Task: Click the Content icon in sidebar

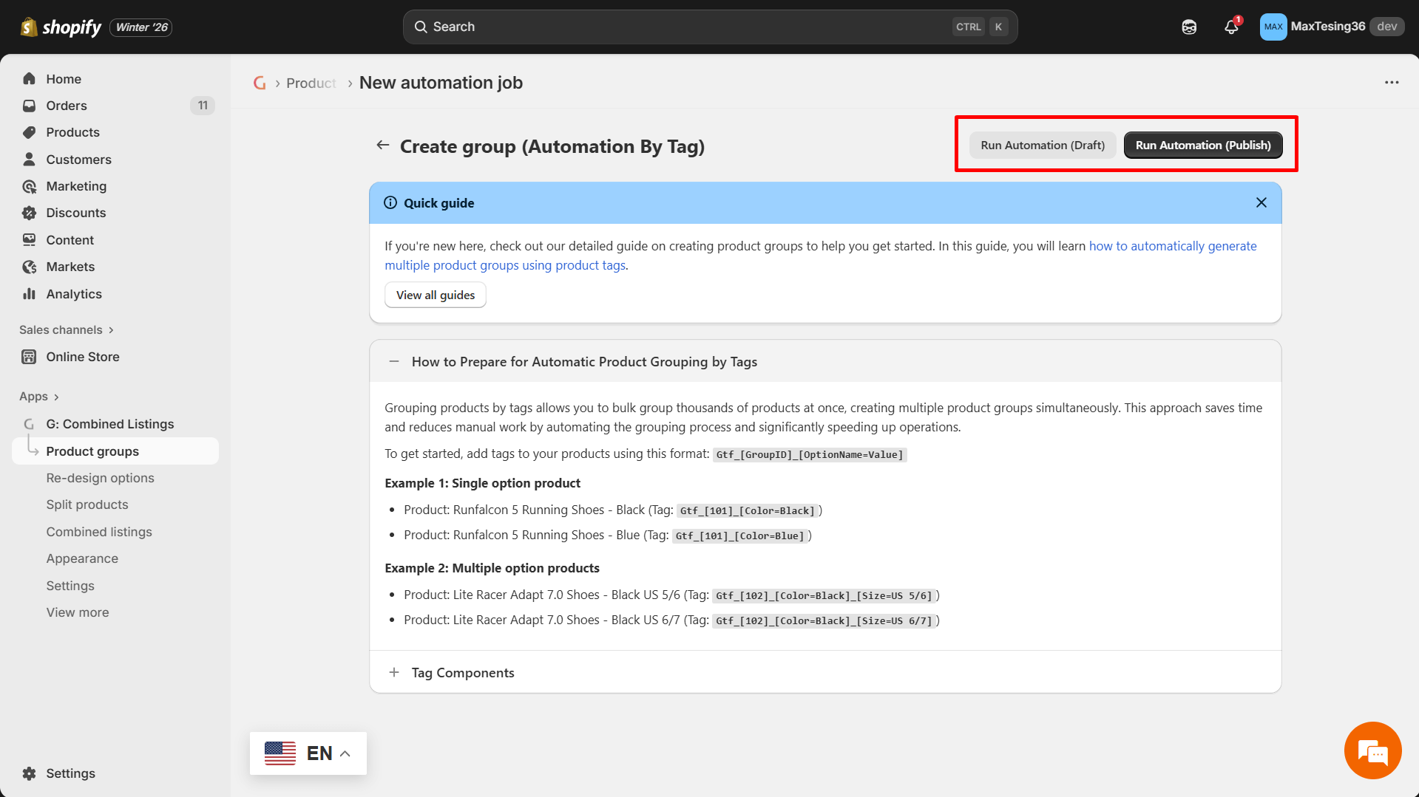Action: (x=30, y=240)
